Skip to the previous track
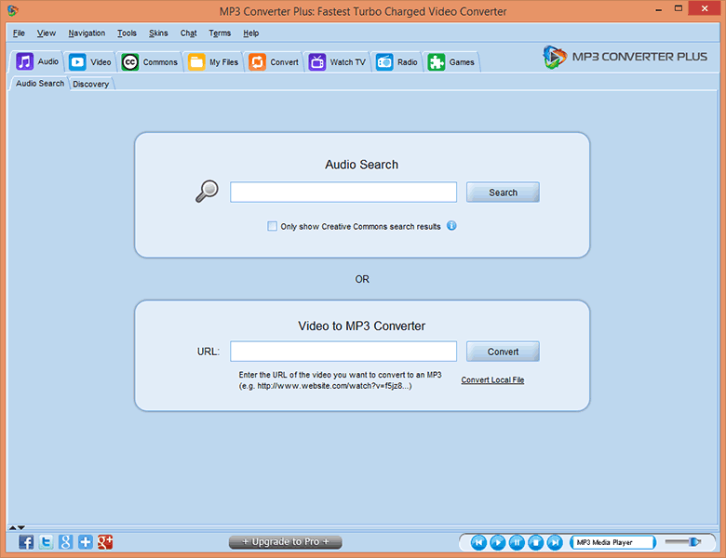726x558 pixels. 478,542
